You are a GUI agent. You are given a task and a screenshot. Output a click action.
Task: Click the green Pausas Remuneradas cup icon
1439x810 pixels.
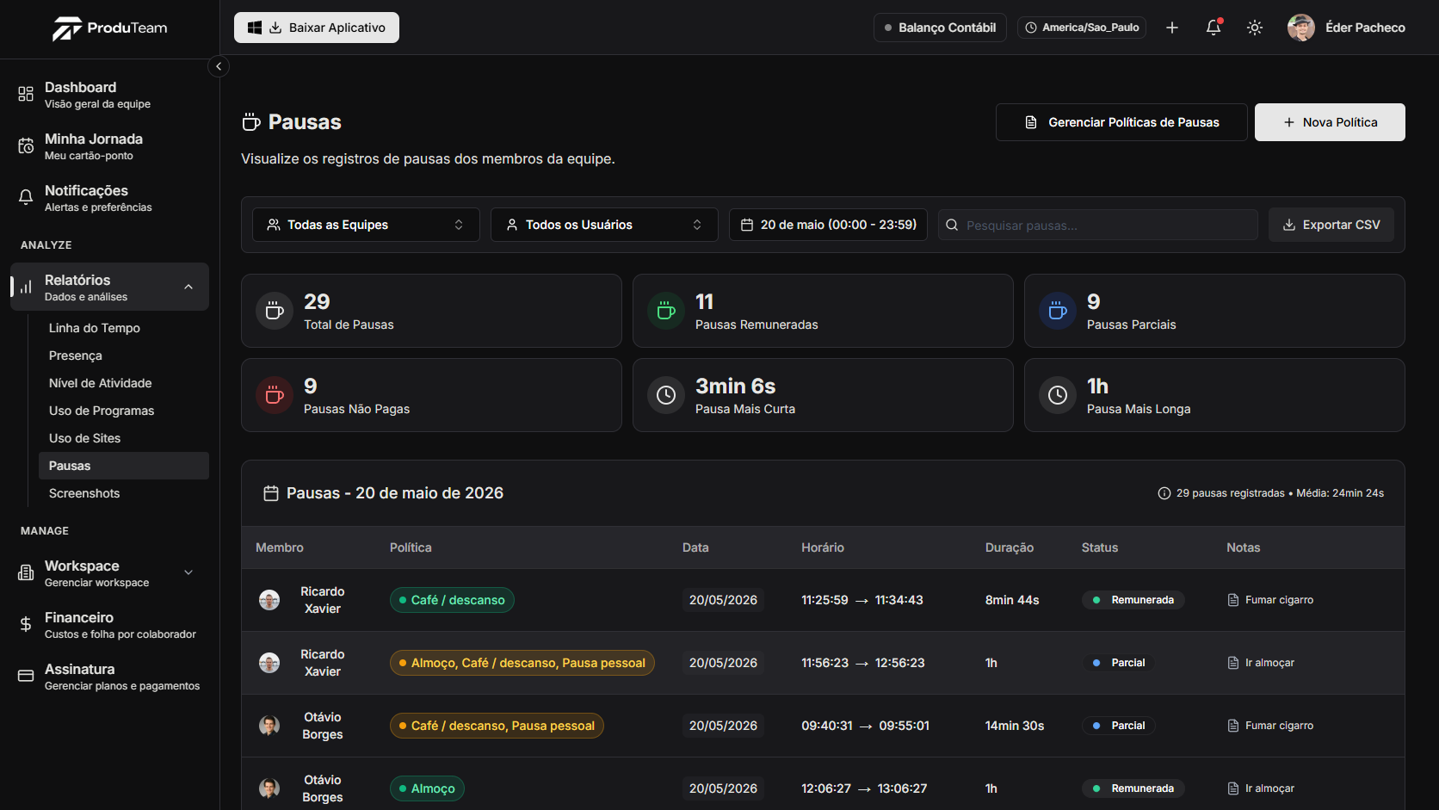point(666,311)
